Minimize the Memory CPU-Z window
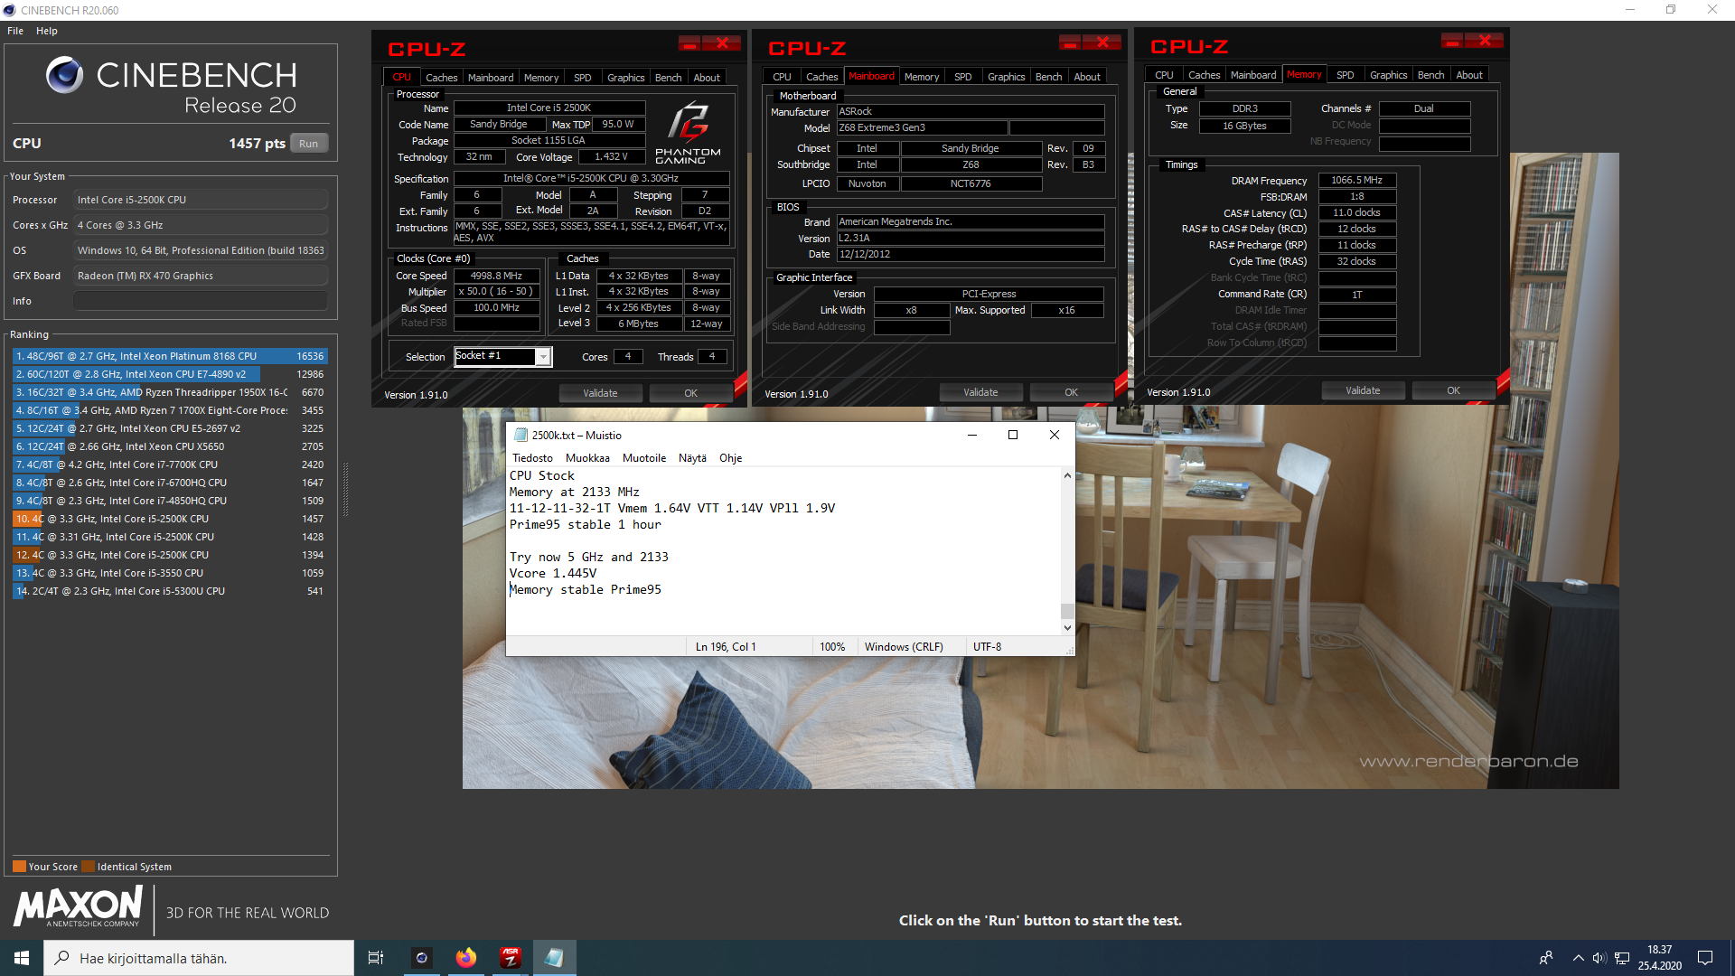 tap(1452, 41)
